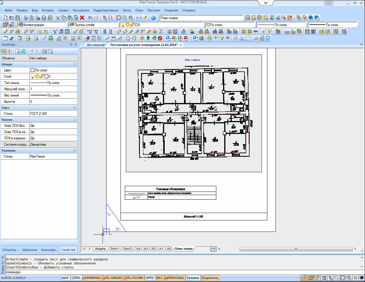Switch to the Модель layout tab
Image resolution: width=365 pixels, height=282 pixels.
pyautogui.click(x=100, y=249)
